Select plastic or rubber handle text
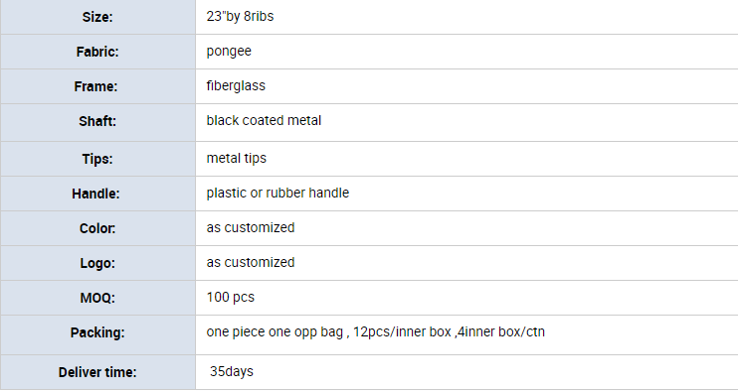The width and height of the screenshot is (738, 392). (x=277, y=193)
